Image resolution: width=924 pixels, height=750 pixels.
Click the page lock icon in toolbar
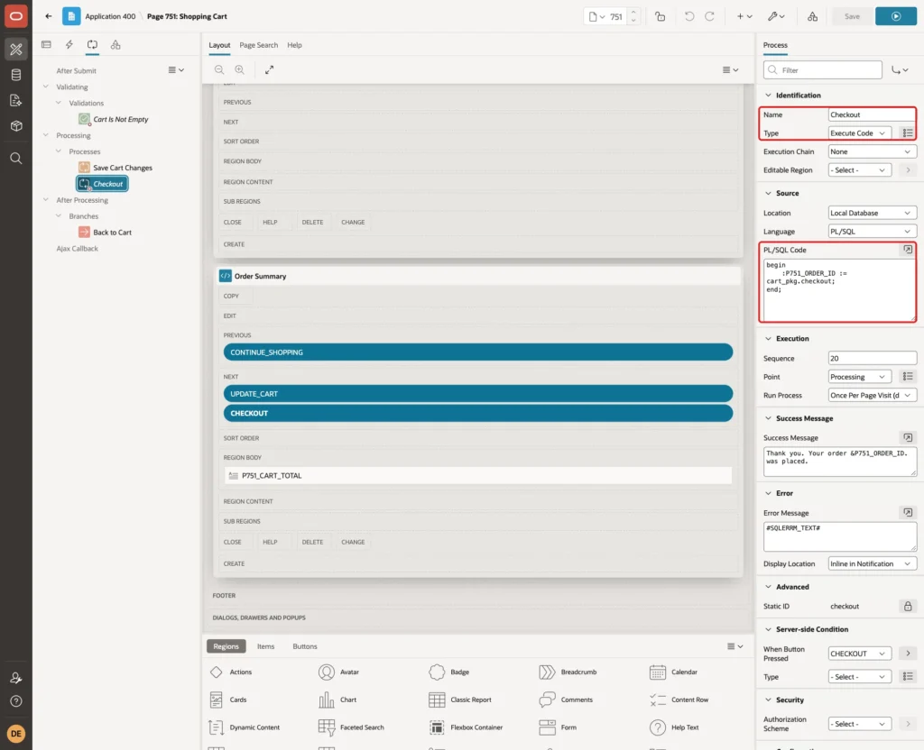(660, 16)
